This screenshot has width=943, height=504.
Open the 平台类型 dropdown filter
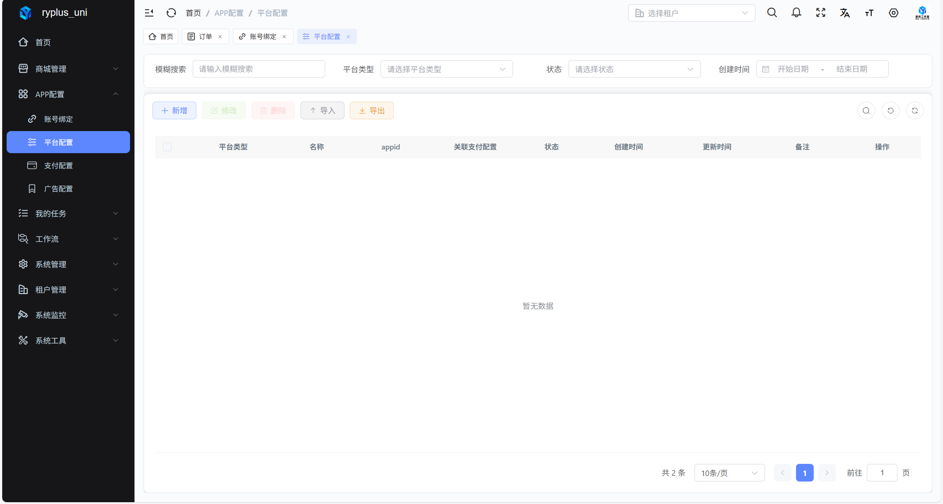point(446,69)
